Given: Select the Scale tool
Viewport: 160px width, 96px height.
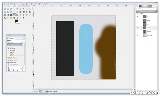Looking at the screenshot, I should [x=23, y=12].
